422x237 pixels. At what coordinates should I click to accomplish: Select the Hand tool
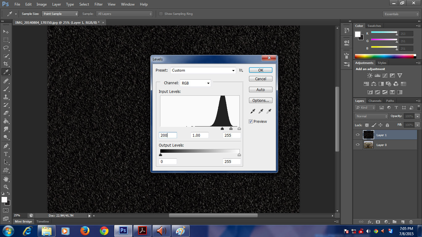pyautogui.click(x=6, y=179)
